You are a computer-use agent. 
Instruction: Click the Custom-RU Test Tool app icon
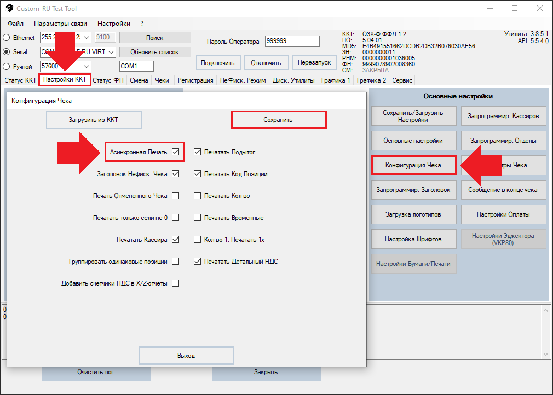point(8,9)
